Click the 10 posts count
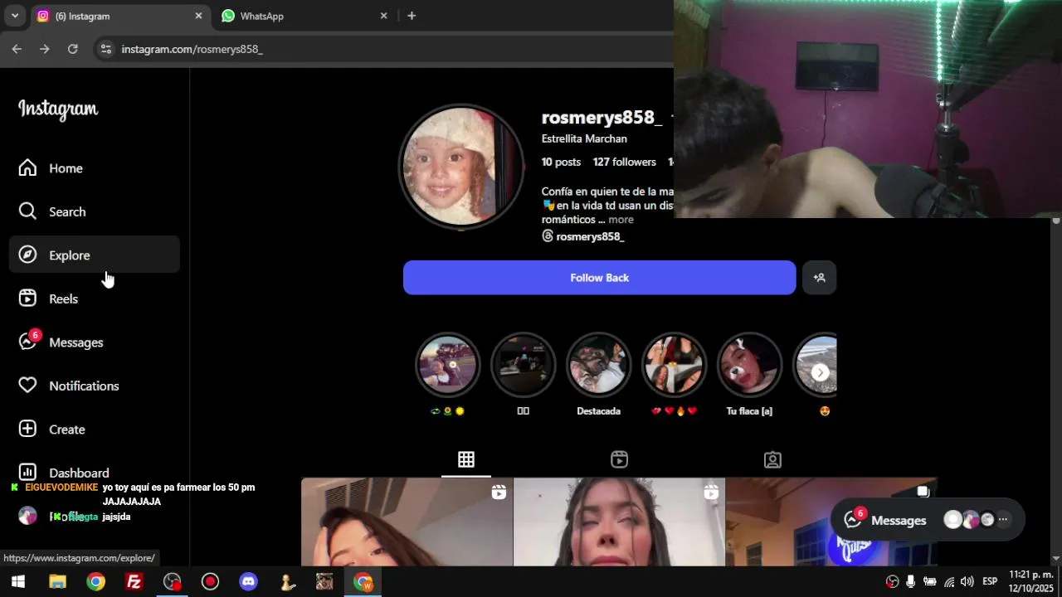Viewport: 1062px width, 597px height. click(x=561, y=162)
